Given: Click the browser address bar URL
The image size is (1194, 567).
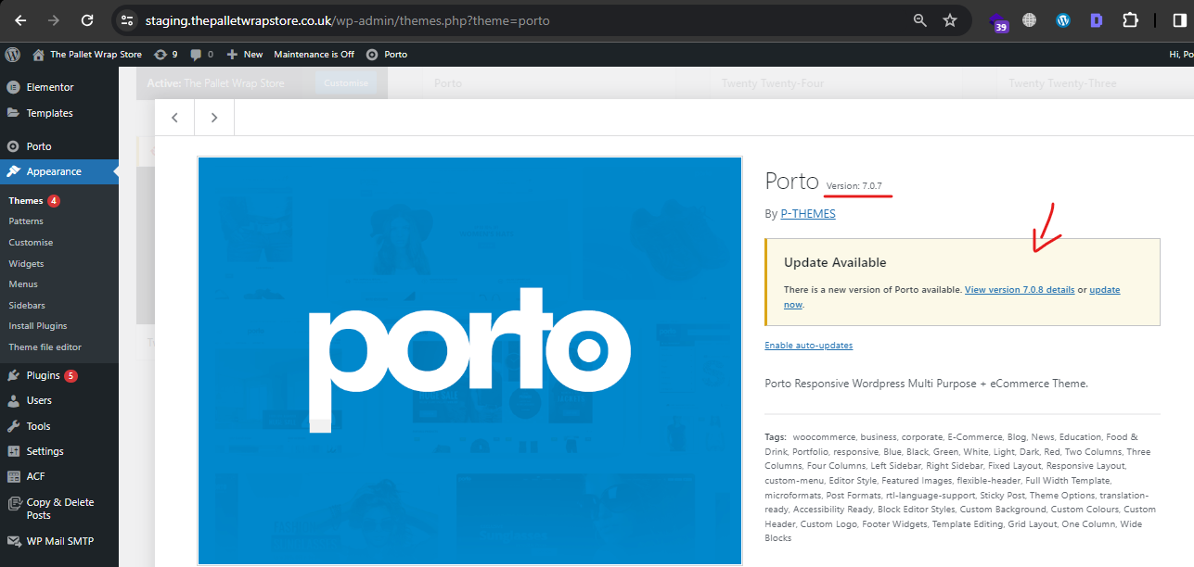Looking at the screenshot, I should pos(347,19).
